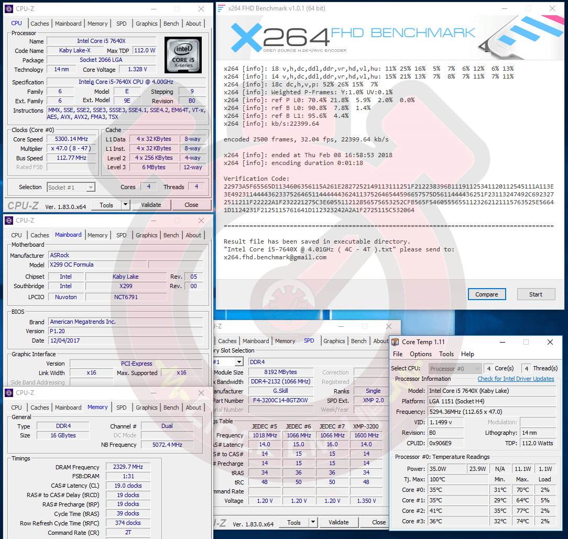Open the Bench tab in top CPU-Z window
Image resolution: width=568 pixels, height=539 pixels.
[x=171, y=24]
